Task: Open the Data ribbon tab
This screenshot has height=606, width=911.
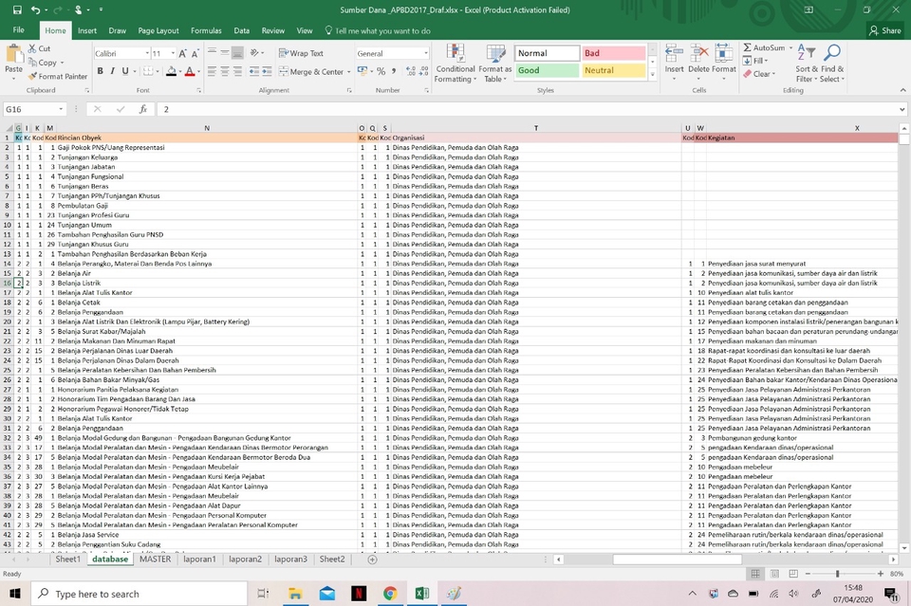Action: pos(242,30)
